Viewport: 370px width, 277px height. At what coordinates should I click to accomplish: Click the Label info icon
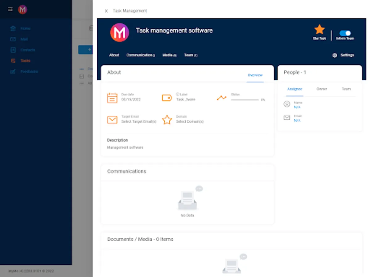click(178, 94)
